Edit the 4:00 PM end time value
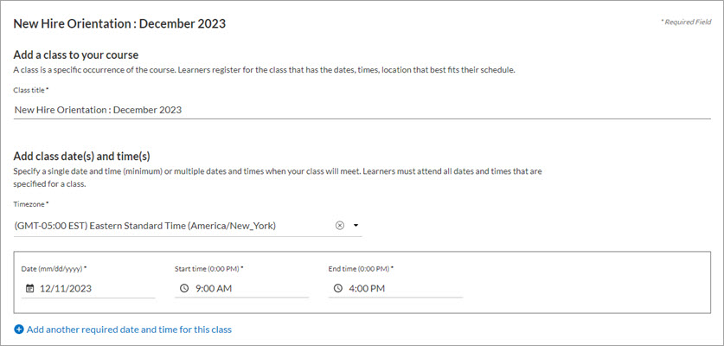 click(367, 289)
